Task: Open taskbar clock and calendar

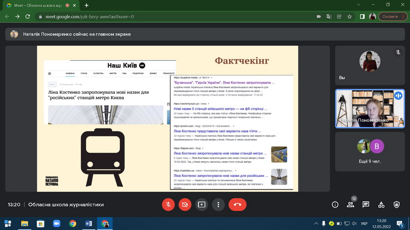Action: click(382, 224)
